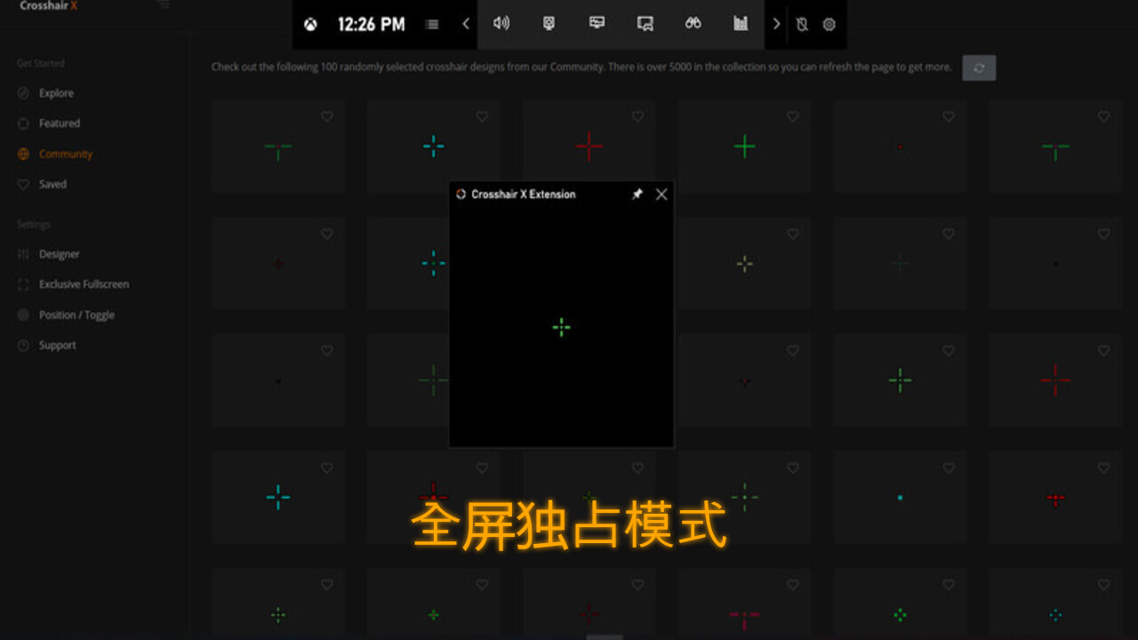Image resolution: width=1138 pixels, height=640 pixels.
Task: Click the clock showing 12:26 PM
Action: [x=371, y=25]
